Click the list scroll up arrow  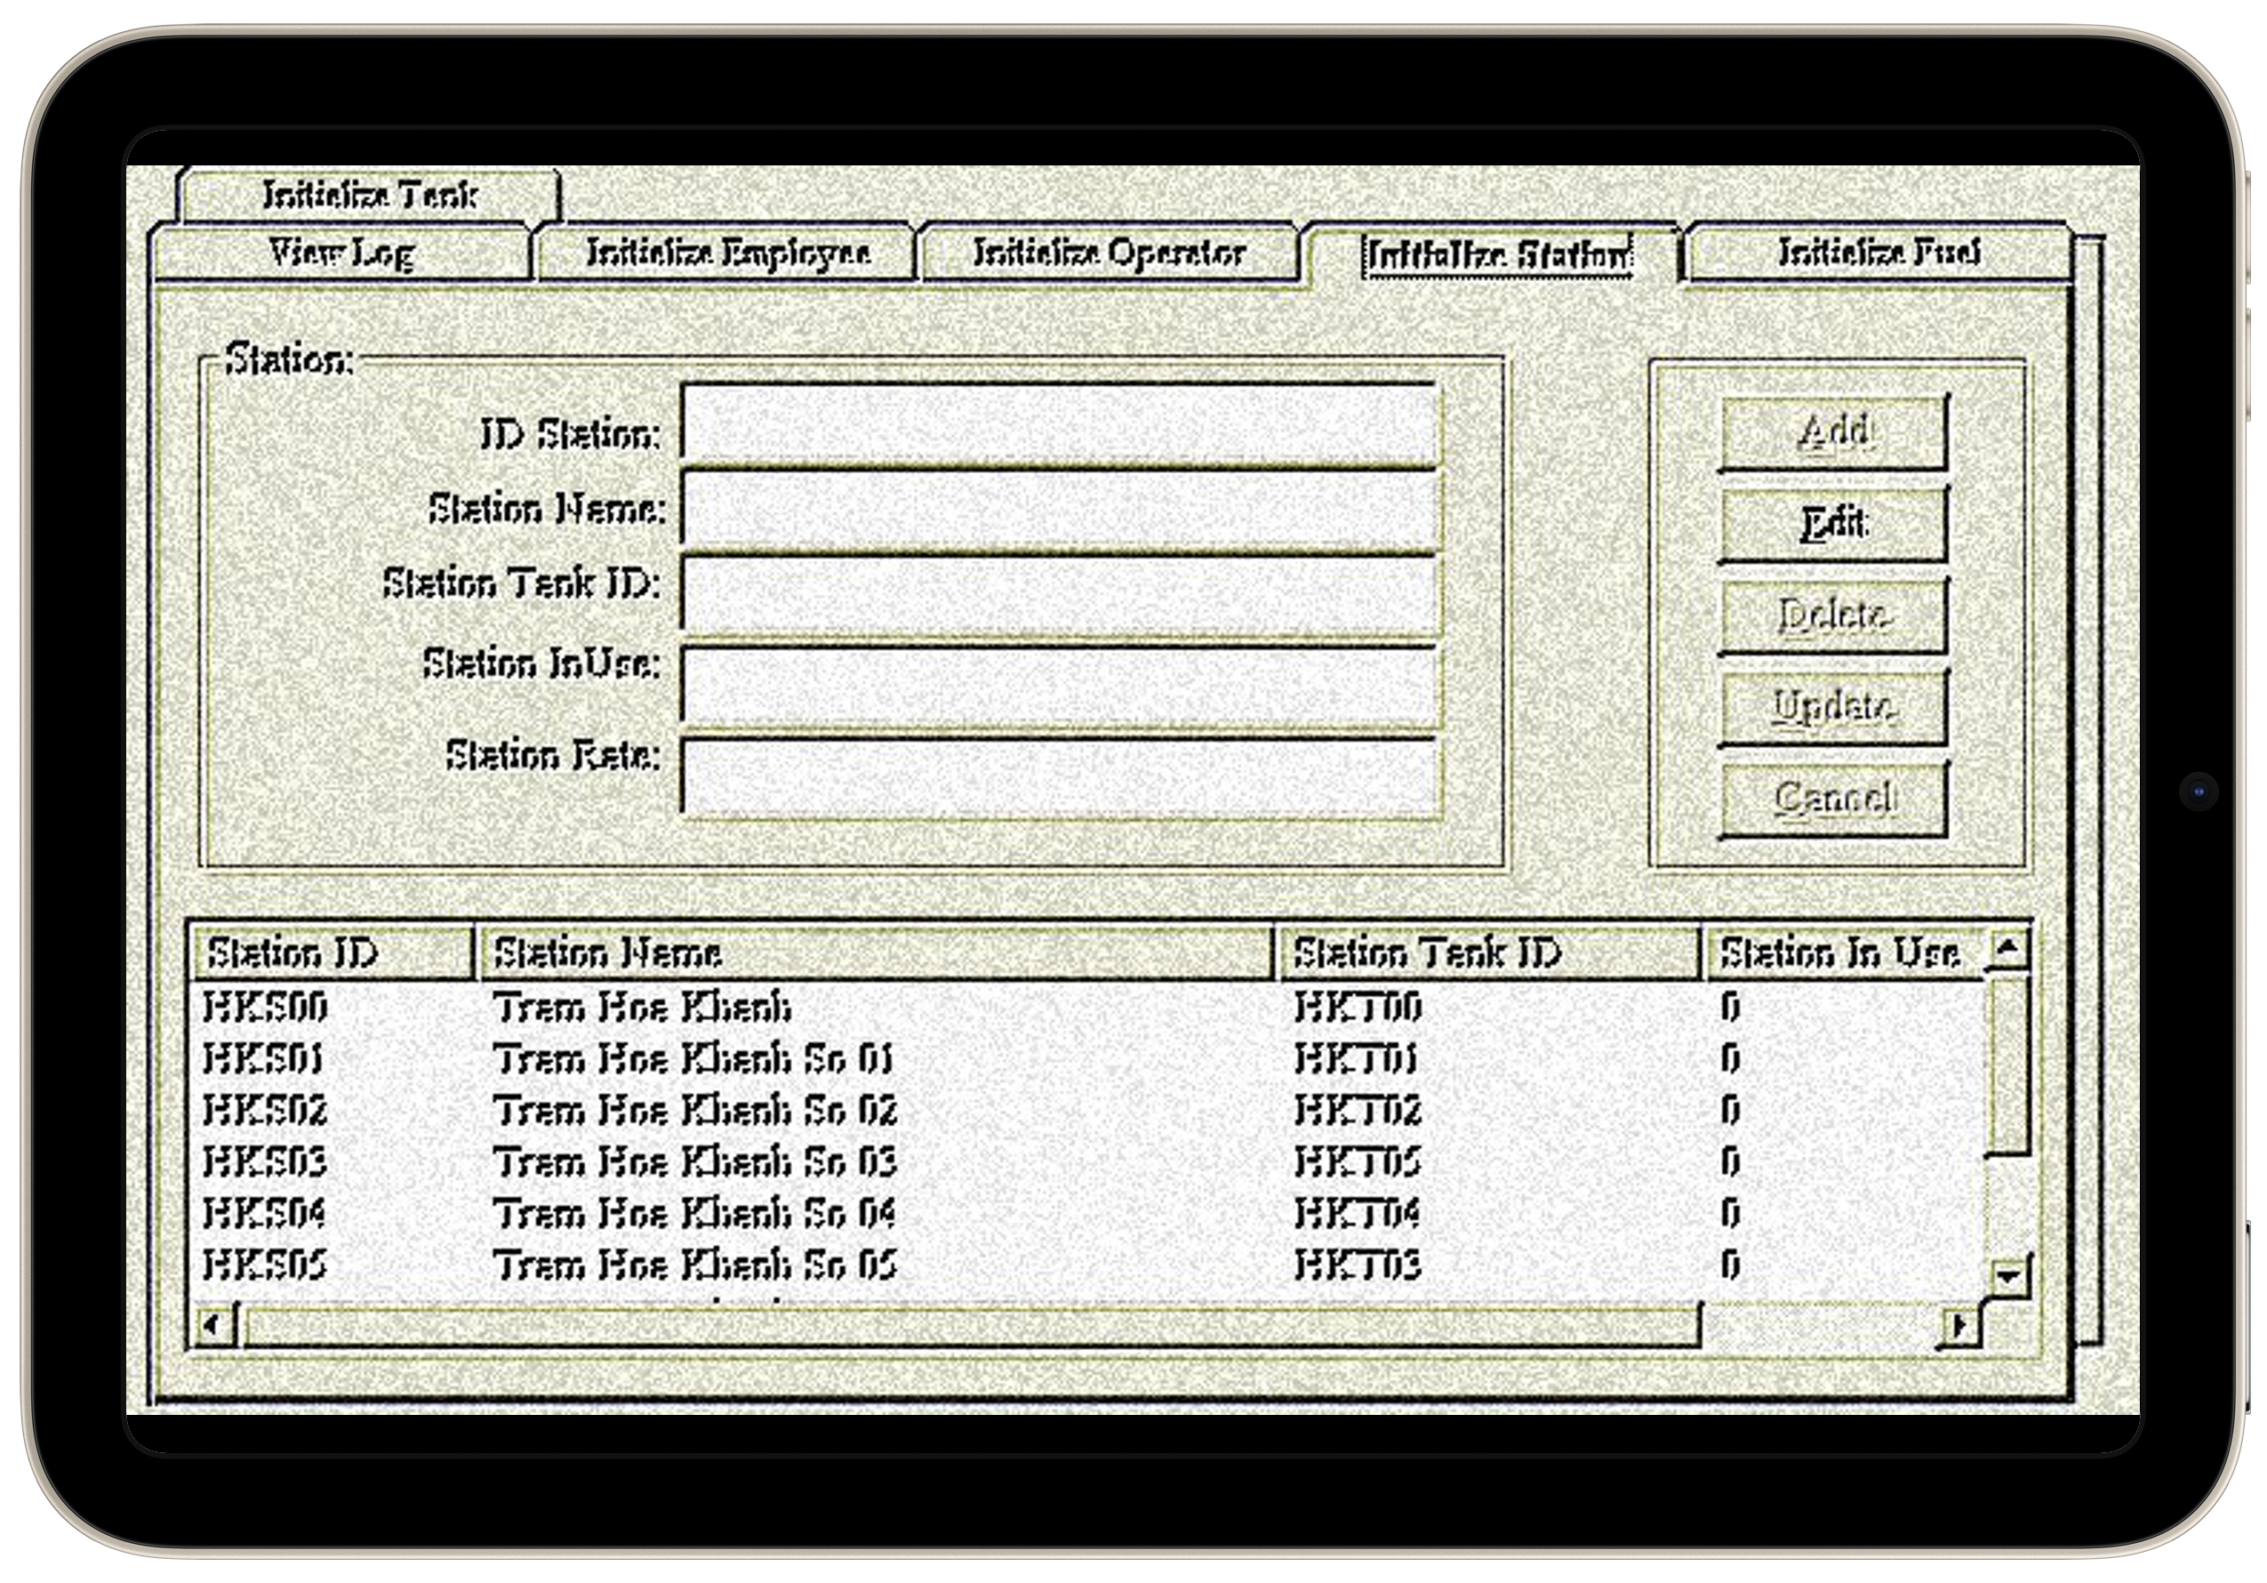2007,951
